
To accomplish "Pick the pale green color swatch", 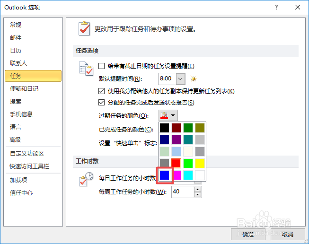I will tap(164, 152).
